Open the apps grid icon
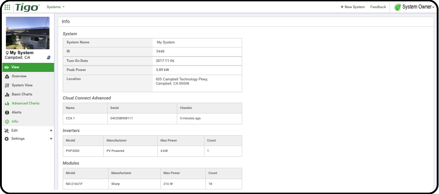Viewport: 439px width, 194px height. 7,7
